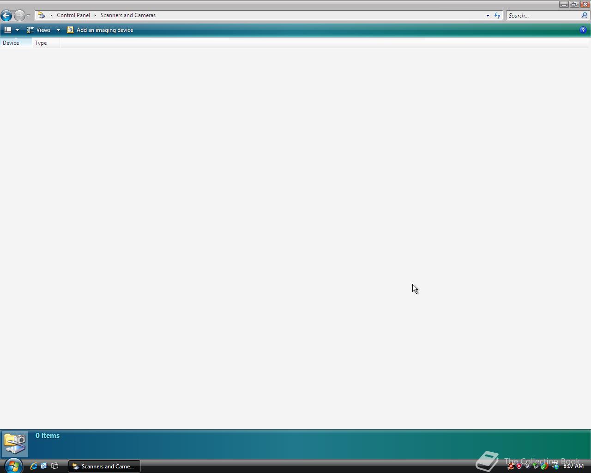
Task: Open the network globe tray icon
Action: pyautogui.click(x=555, y=466)
